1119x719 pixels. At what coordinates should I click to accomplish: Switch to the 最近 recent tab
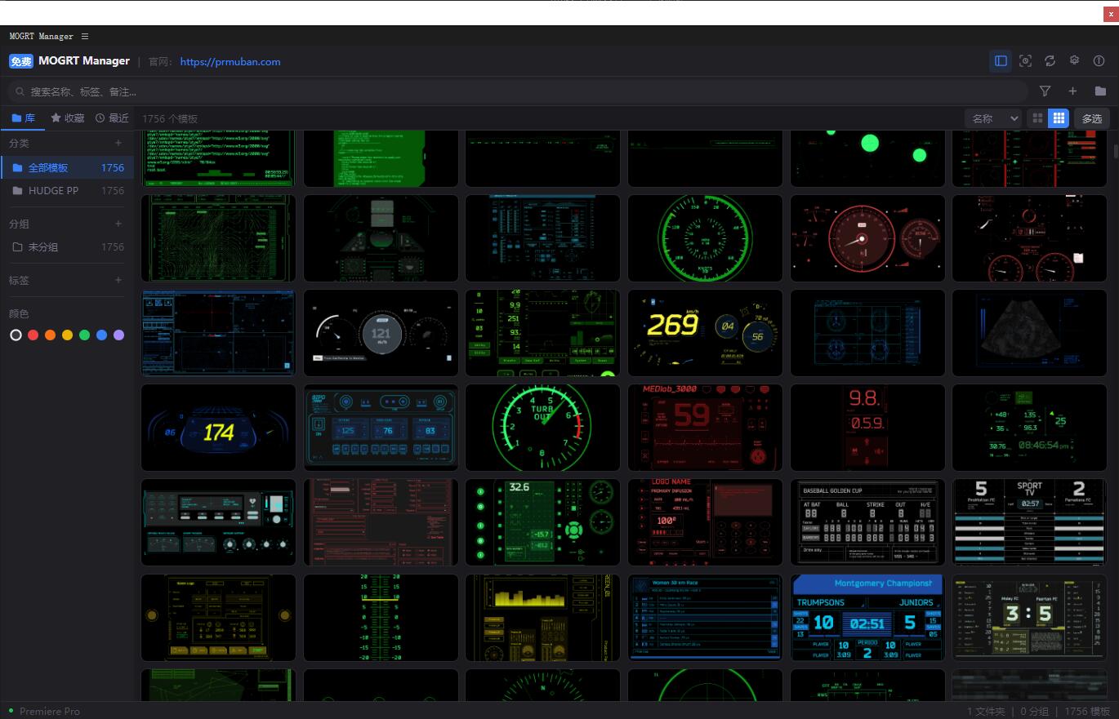112,118
